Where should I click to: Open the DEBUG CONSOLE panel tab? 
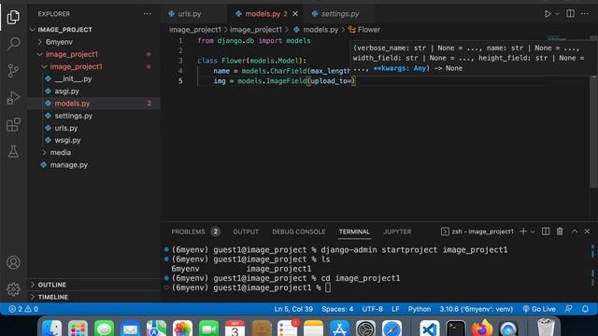tap(299, 231)
